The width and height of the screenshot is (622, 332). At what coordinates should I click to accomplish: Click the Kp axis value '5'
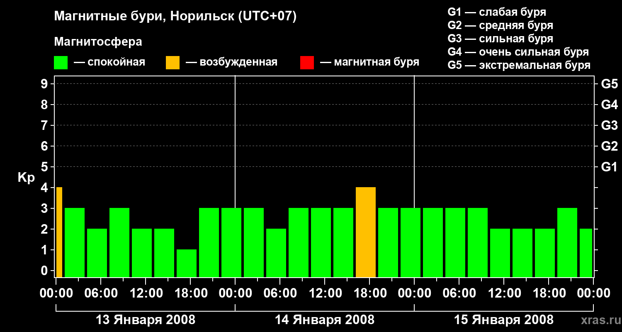click(45, 167)
